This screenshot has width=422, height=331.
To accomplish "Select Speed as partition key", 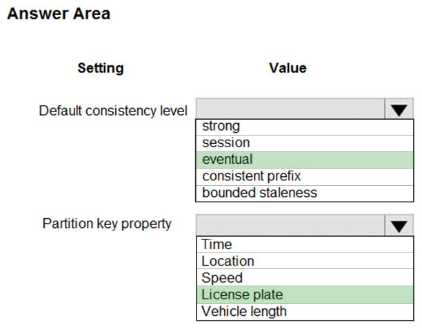I will tap(305, 277).
